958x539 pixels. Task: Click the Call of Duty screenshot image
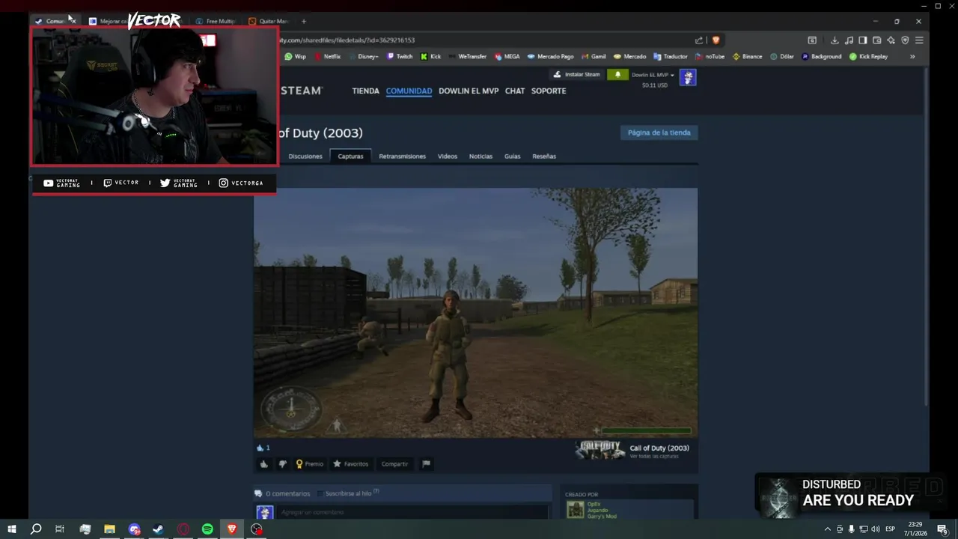tap(475, 312)
